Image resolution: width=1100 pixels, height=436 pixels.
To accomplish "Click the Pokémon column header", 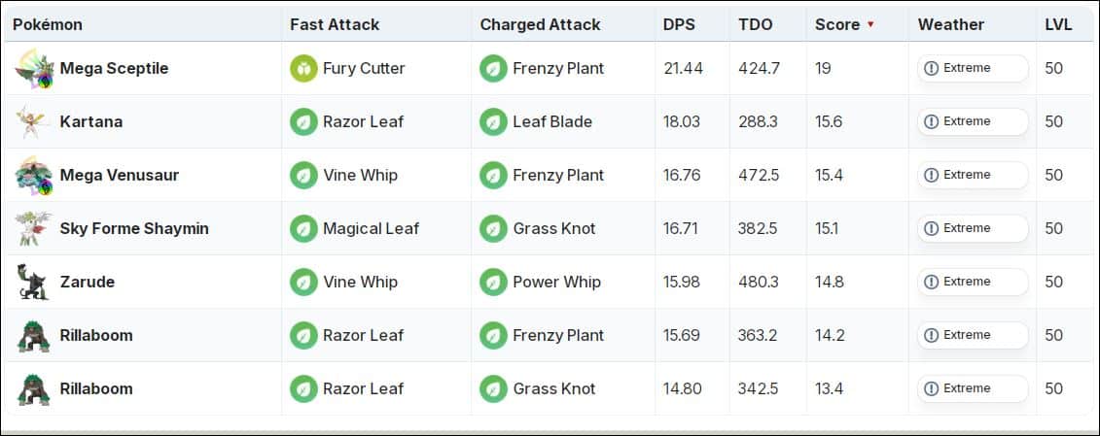I will pos(48,24).
